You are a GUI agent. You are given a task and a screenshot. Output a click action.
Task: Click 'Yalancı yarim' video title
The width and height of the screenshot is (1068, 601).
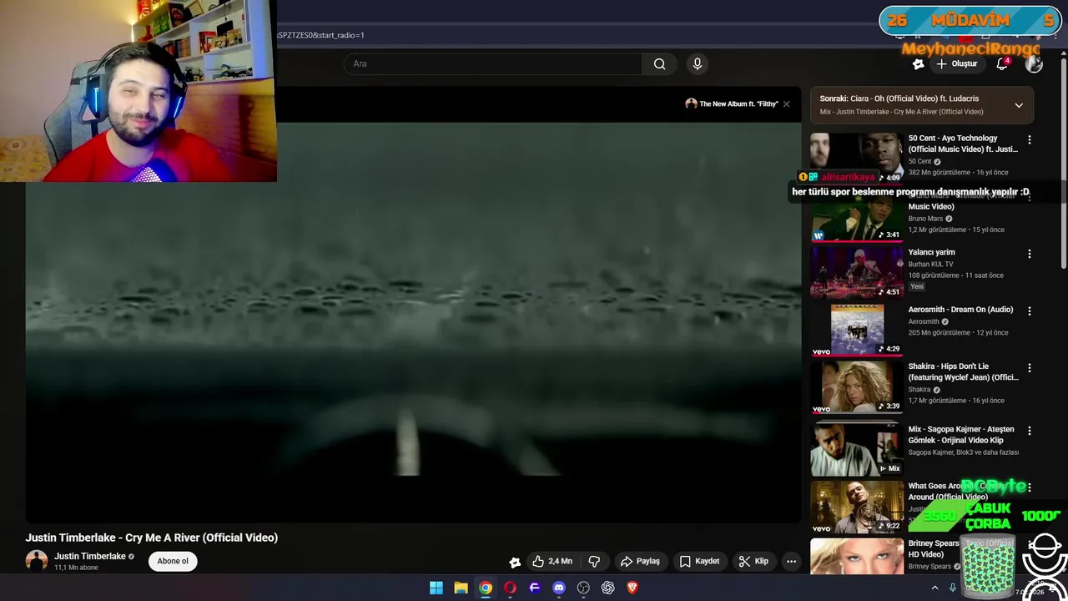[x=931, y=252]
